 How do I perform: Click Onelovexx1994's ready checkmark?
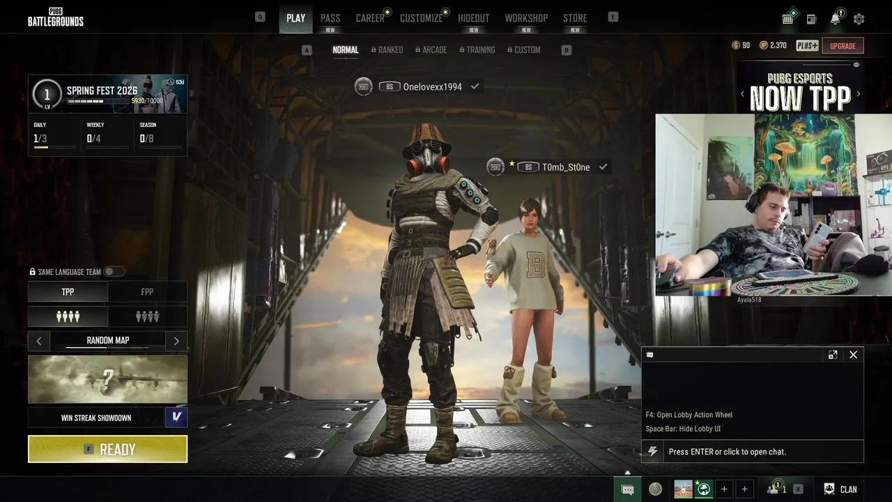[475, 86]
